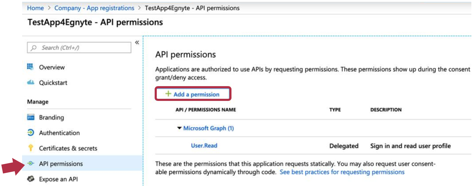Click the Manage section heading
This screenshot has height=186, width=474.
(x=38, y=102)
